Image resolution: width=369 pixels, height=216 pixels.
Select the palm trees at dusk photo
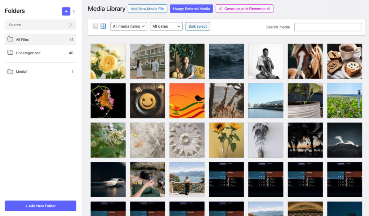pos(305,140)
